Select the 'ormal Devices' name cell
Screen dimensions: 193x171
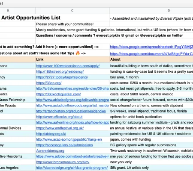18,128
